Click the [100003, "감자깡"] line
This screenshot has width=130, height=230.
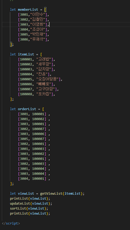coord(36,69)
